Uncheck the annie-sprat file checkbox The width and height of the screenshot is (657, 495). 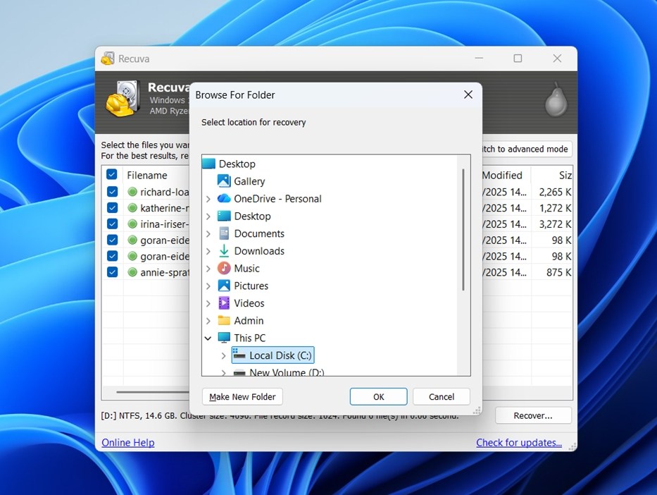coord(112,272)
